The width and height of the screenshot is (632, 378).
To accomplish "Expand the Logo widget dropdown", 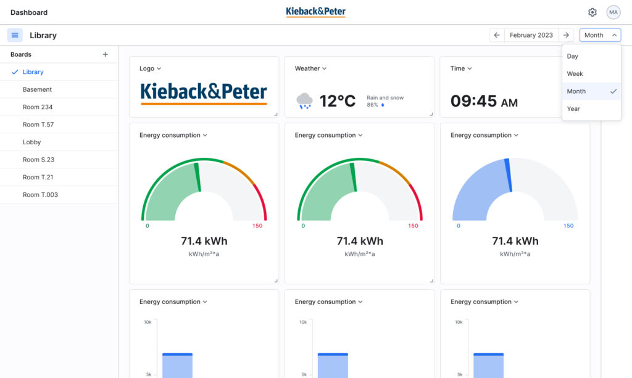I will click(x=150, y=68).
